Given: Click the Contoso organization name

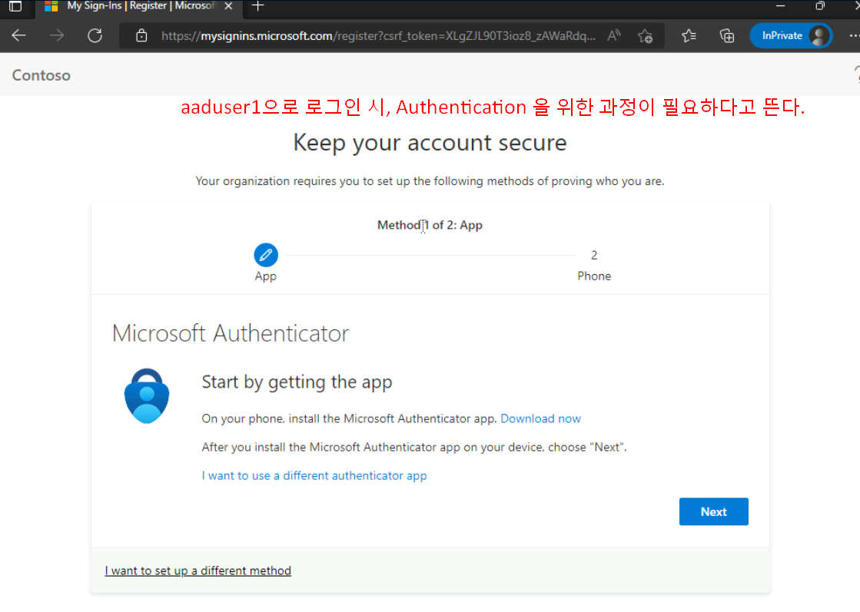Looking at the screenshot, I should coord(42,75).
